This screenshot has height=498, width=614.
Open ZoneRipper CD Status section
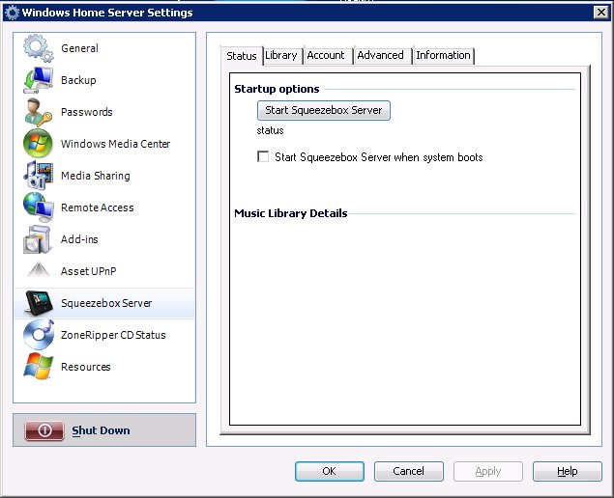104,335
